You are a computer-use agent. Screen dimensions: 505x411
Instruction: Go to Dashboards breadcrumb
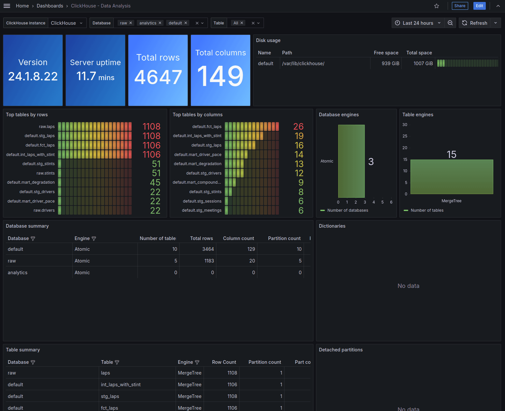click(50, 6)
